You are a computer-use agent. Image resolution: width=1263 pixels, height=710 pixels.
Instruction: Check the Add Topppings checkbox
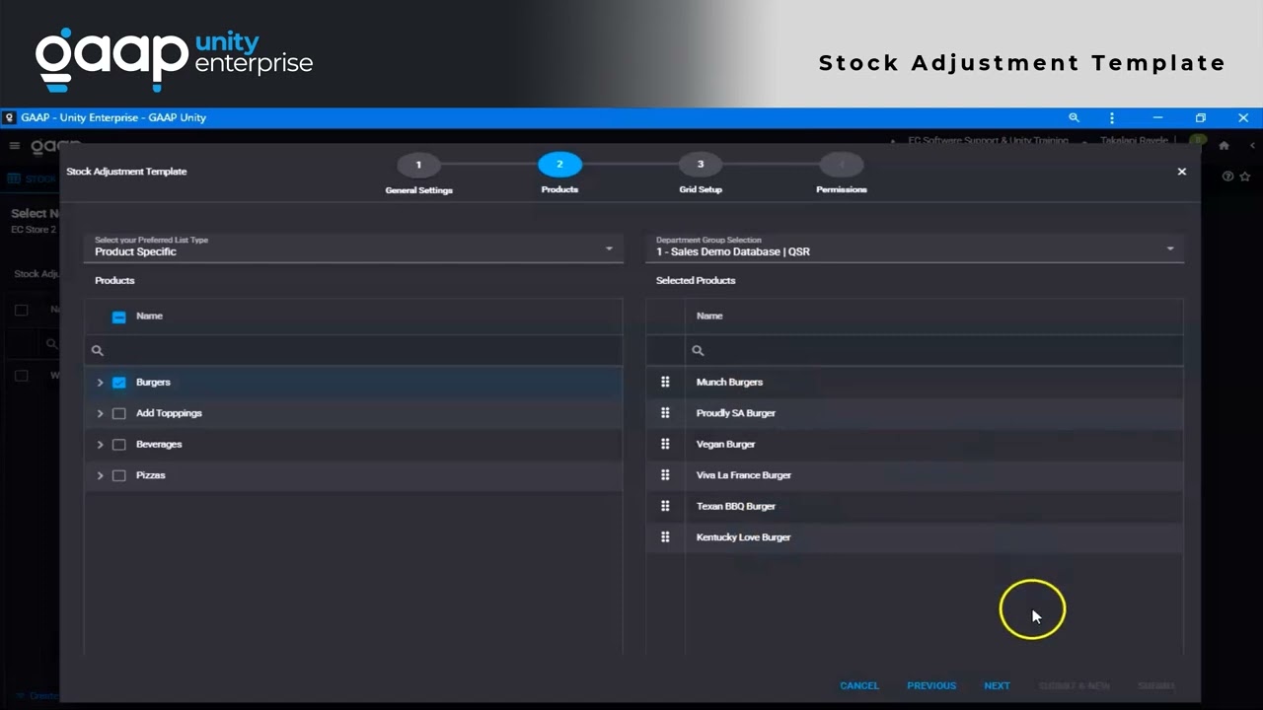[x=119, y=413]
